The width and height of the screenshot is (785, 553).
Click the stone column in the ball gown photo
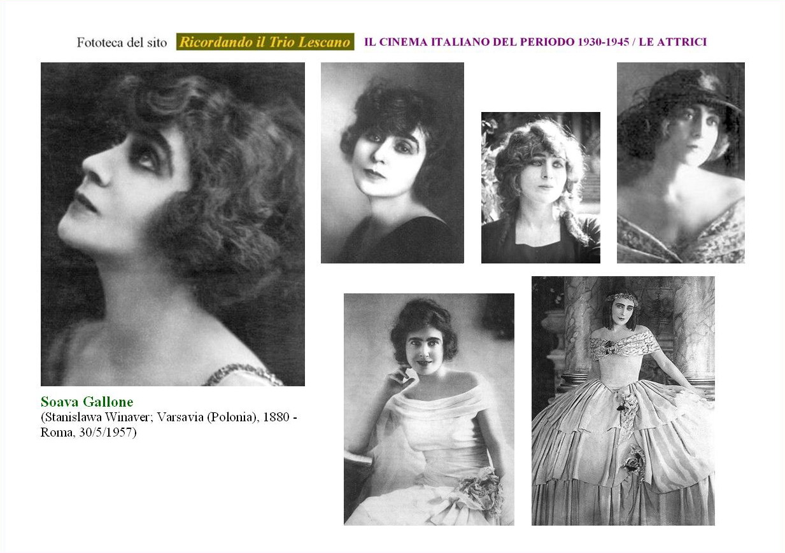click(693, 331)
